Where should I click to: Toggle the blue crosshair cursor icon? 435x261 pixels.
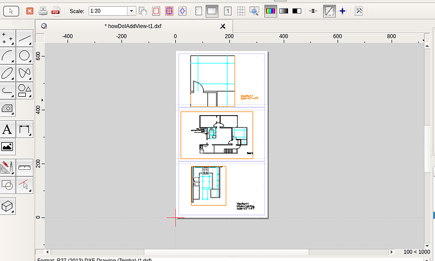pos(342,11)
